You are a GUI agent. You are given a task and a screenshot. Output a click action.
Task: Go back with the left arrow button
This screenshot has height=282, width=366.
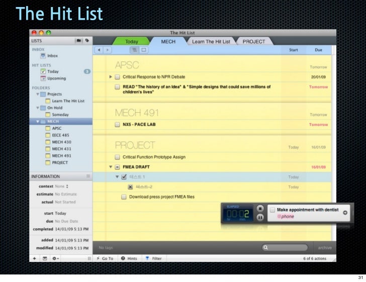click(x=99, y=50)
